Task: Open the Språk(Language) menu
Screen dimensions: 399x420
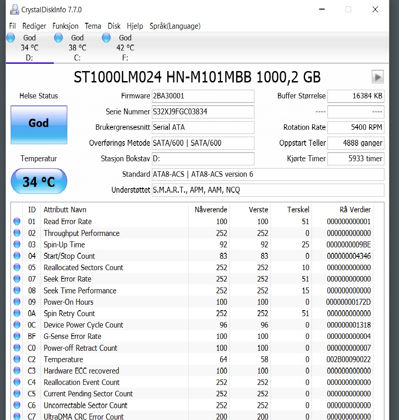Action: pos(175,26)
